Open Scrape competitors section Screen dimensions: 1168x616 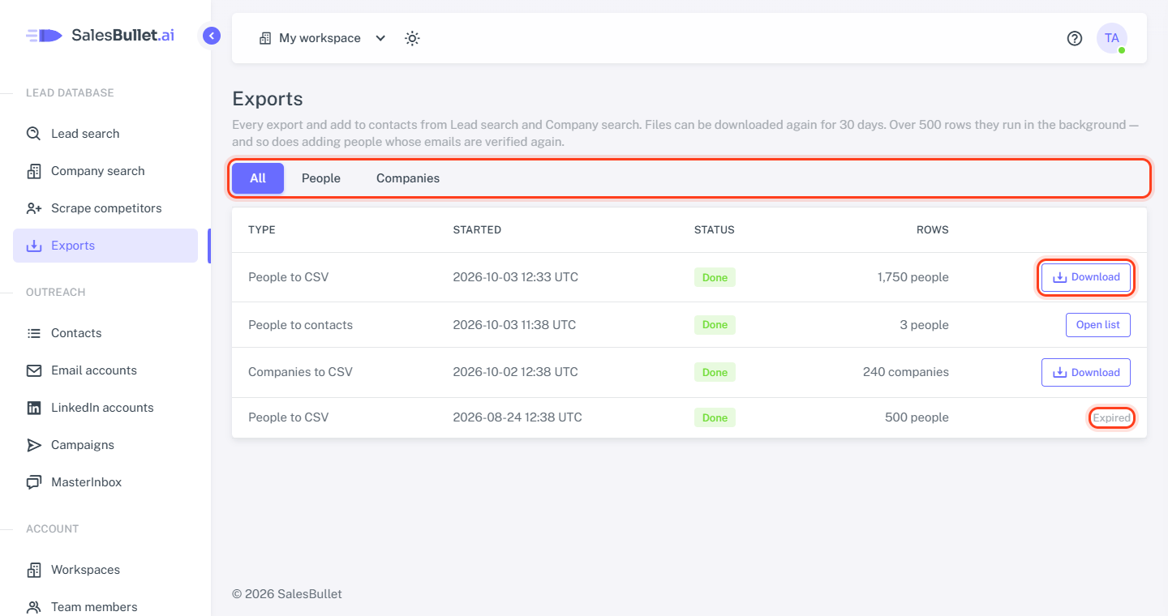point(105,208)
